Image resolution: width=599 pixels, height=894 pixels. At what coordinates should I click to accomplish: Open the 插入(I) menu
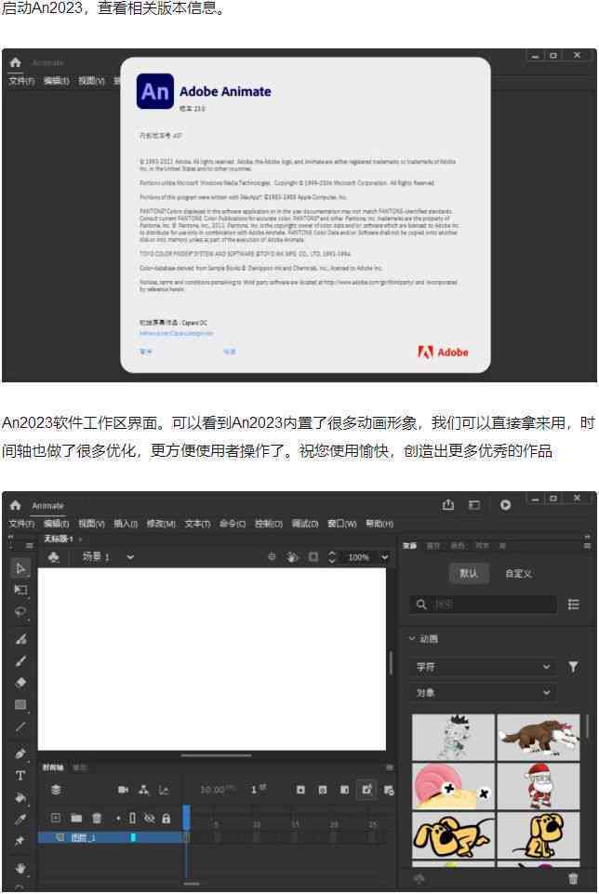click(126, 524)
